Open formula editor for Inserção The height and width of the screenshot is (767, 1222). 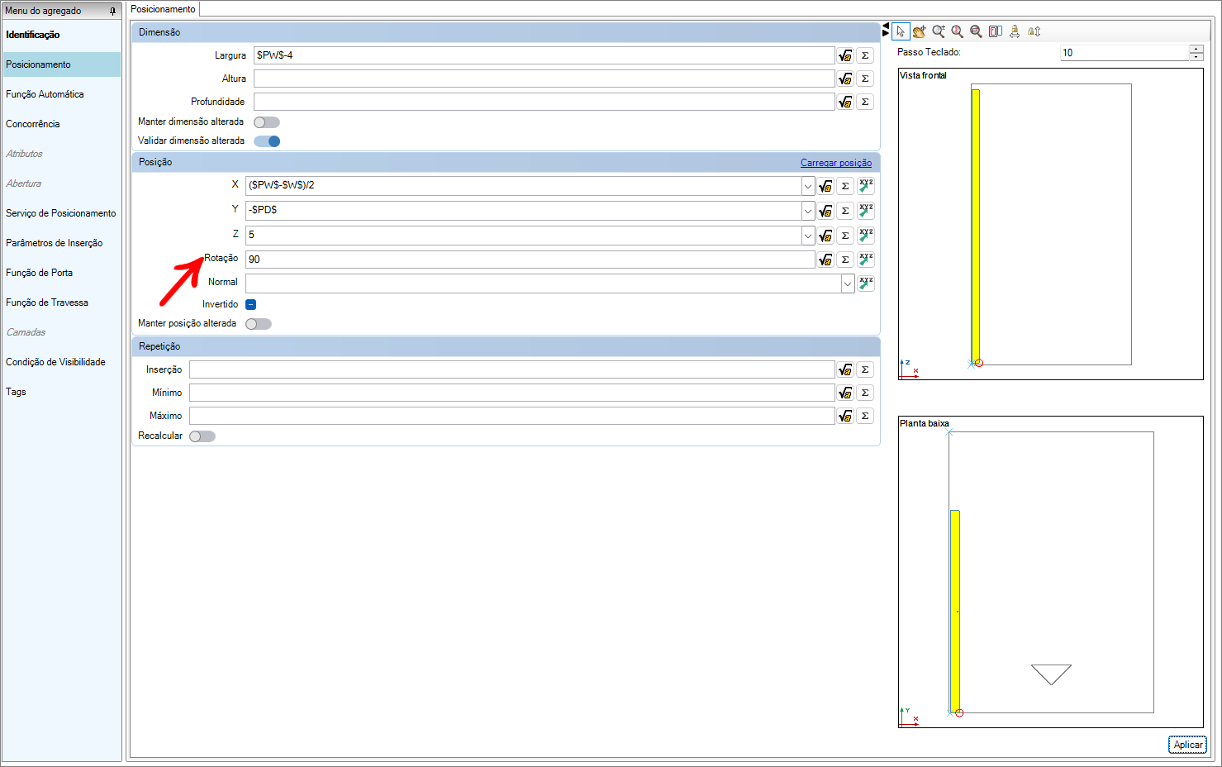[x=845, y=369]
